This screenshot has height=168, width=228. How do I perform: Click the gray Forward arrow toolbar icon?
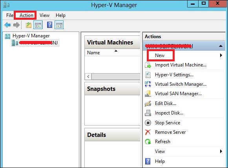click(x=16, y=25)
